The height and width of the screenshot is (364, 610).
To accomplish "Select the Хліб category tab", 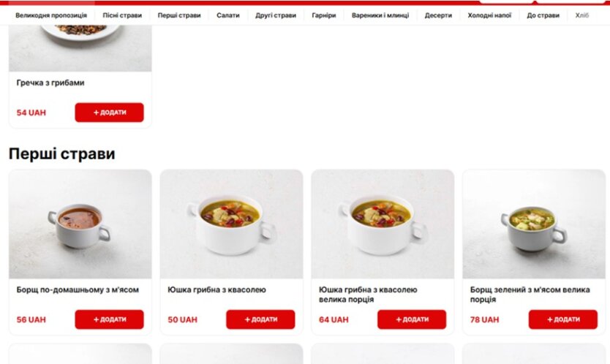I will [582, 15].
